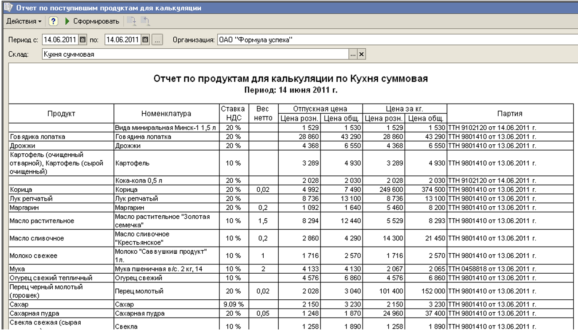This screenshot has width=578, height=333.
Task: Click the first greyed-out settings icon after Сформировать
Action: (132, 21)
